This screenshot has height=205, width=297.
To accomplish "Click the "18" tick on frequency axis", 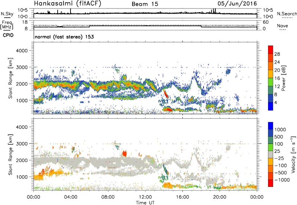I will point(25,22).
